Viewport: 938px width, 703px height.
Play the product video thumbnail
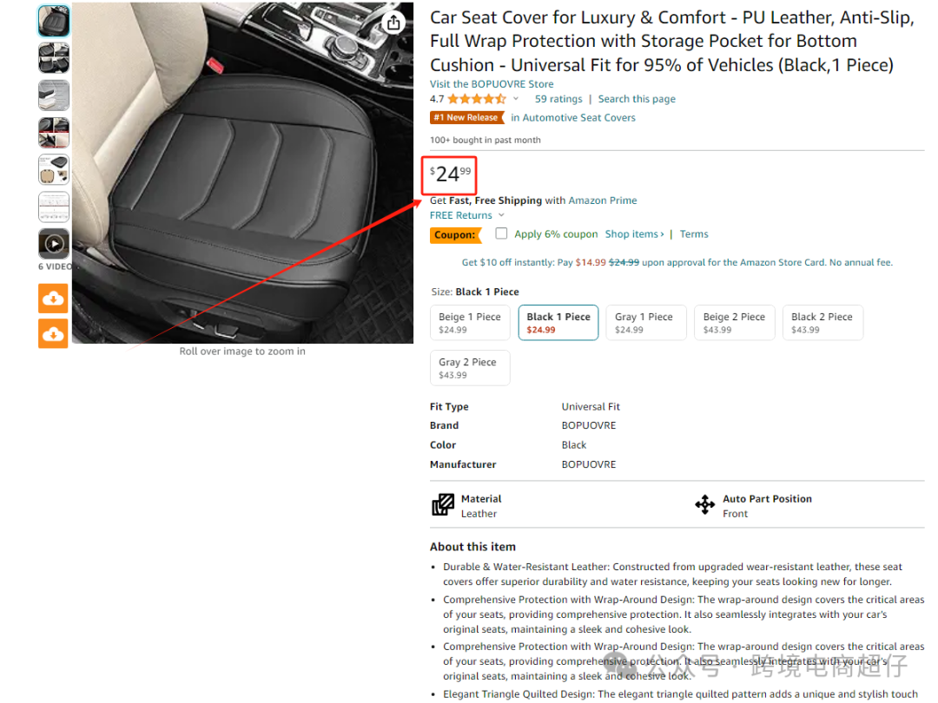click(x=54, y=244)
